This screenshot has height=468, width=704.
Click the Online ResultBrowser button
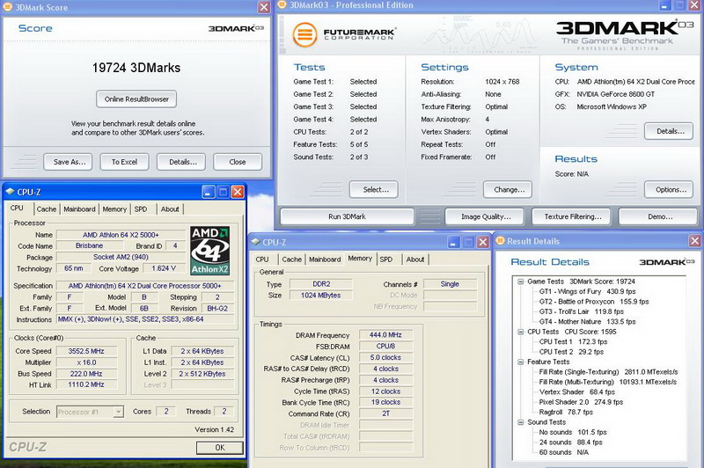(136, 99)
